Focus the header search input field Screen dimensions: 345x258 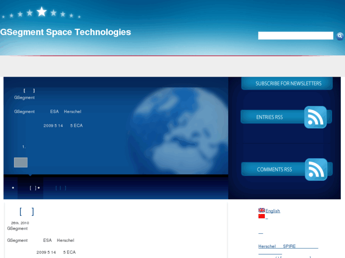296,36
